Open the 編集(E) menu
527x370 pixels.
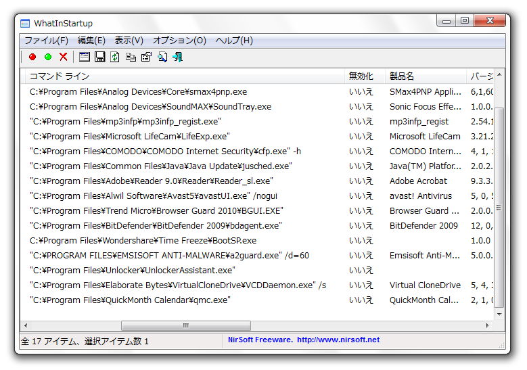(91, 41)
